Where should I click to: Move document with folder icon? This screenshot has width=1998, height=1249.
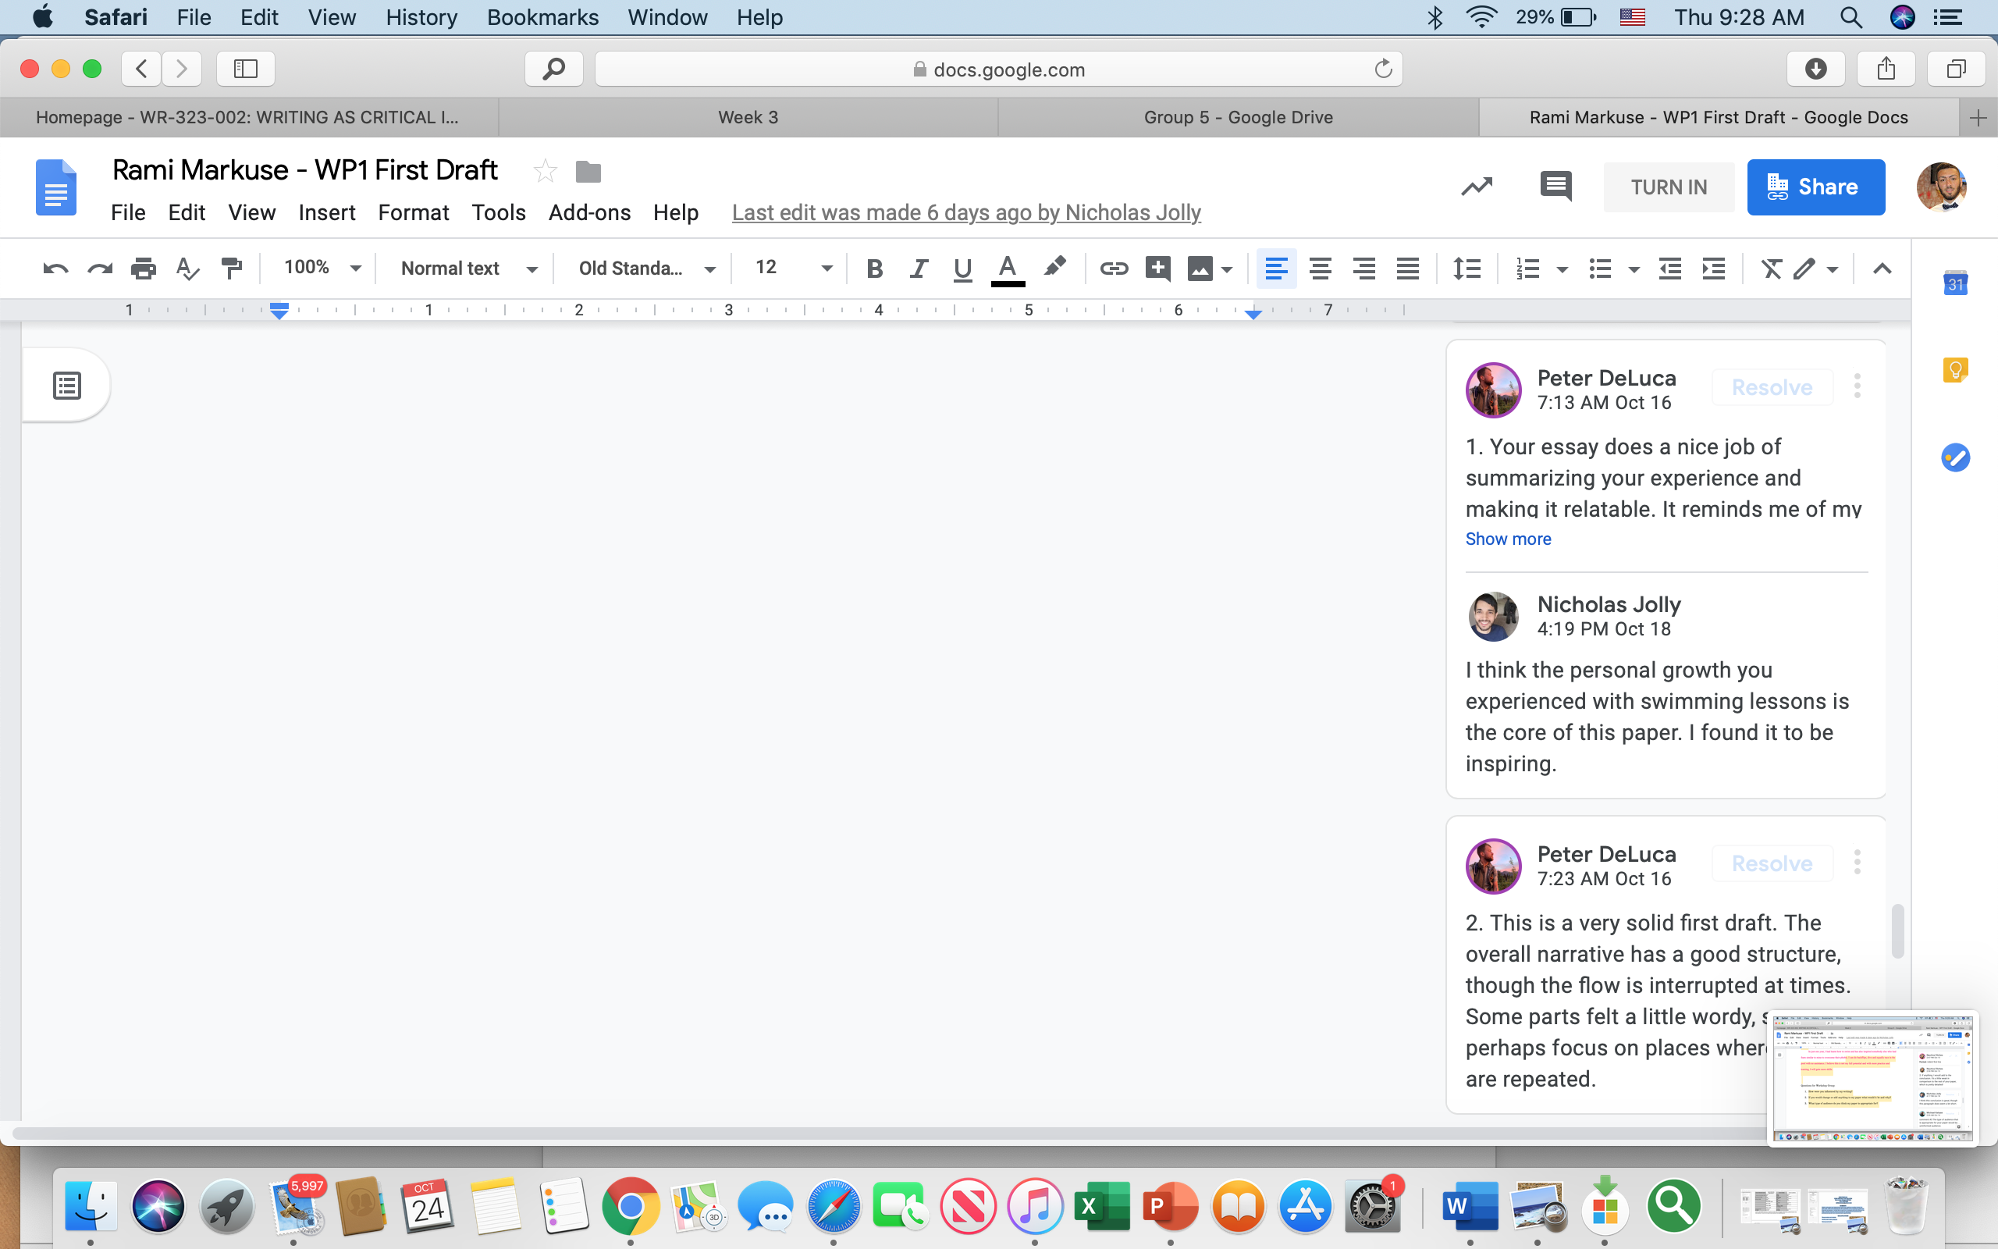pos(588,172)
